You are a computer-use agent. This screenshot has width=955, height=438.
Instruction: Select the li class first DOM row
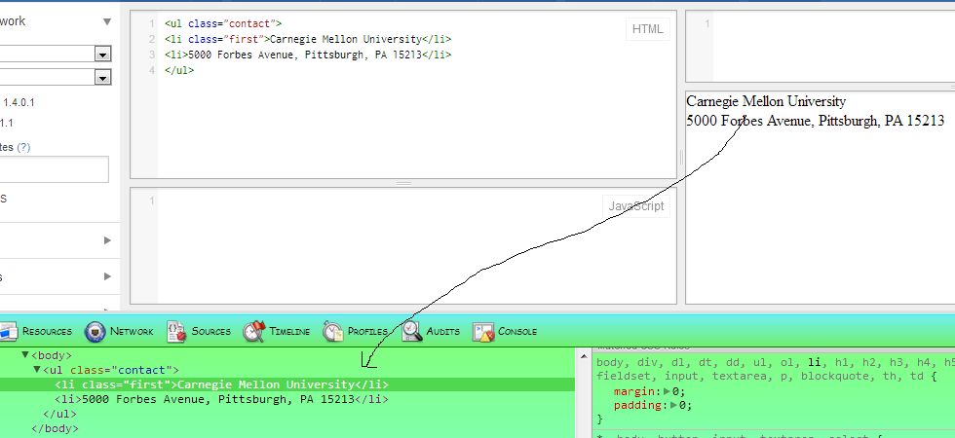[x=287, y=385]
